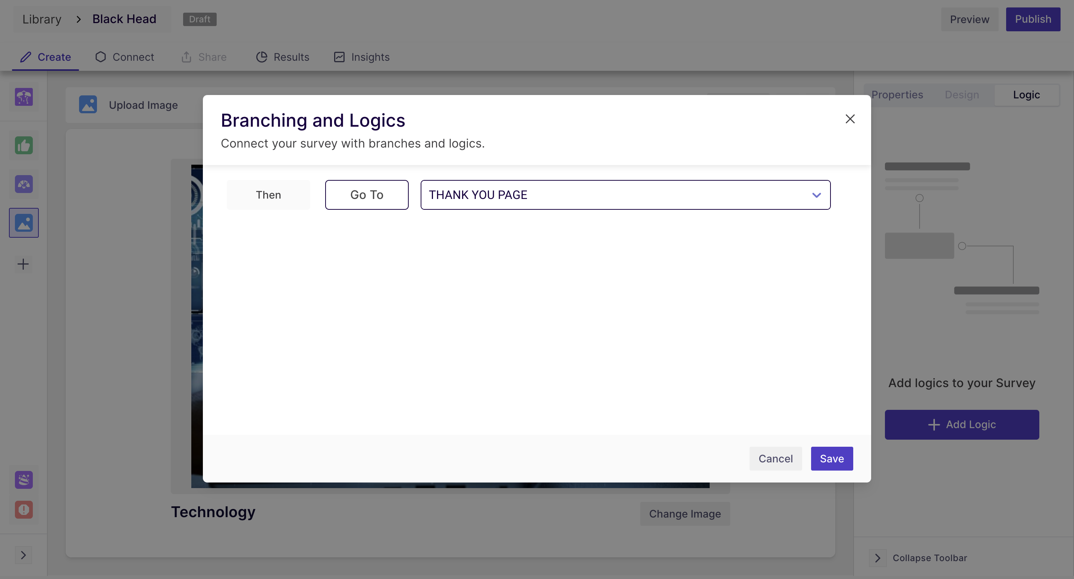Click the red alert icon in sidebar
Screen dimensions: 1074x579
24,509
